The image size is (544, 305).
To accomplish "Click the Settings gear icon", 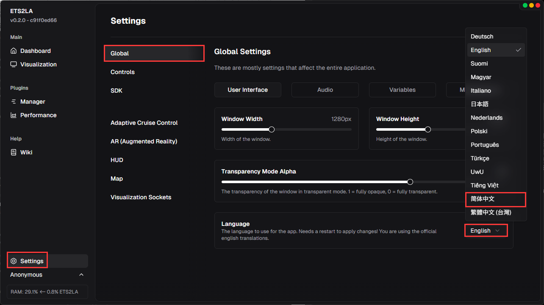I will point(14,261).
